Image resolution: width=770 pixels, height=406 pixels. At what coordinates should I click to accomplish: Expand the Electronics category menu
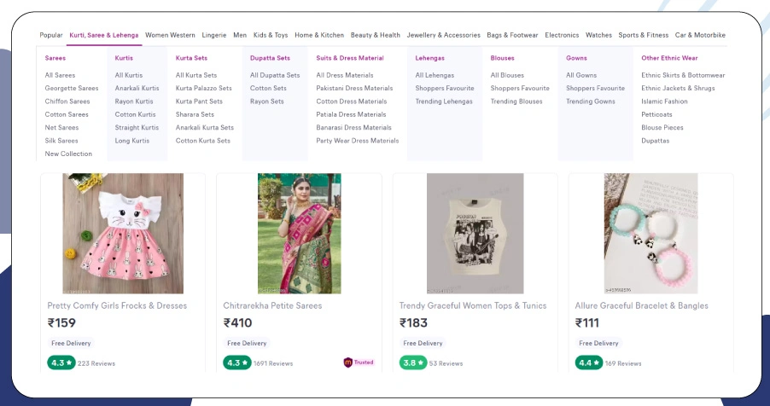[562, 35]
